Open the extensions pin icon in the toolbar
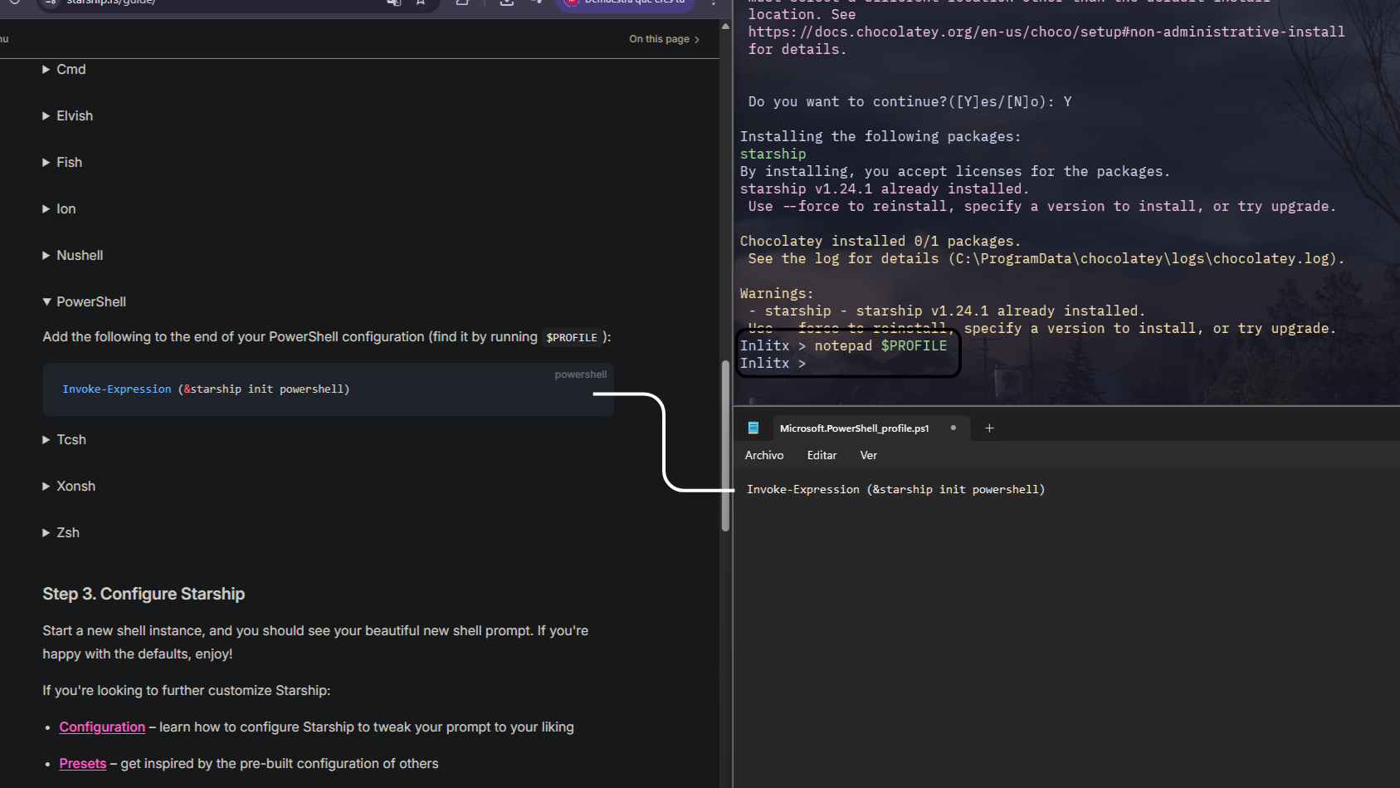 [x=538, y=4]
